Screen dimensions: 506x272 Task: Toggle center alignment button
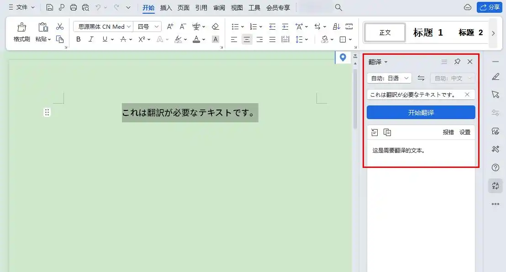click(247, 39)
